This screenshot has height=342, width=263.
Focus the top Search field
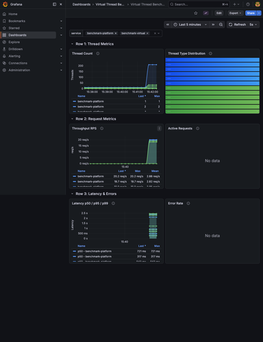point(199,4)
